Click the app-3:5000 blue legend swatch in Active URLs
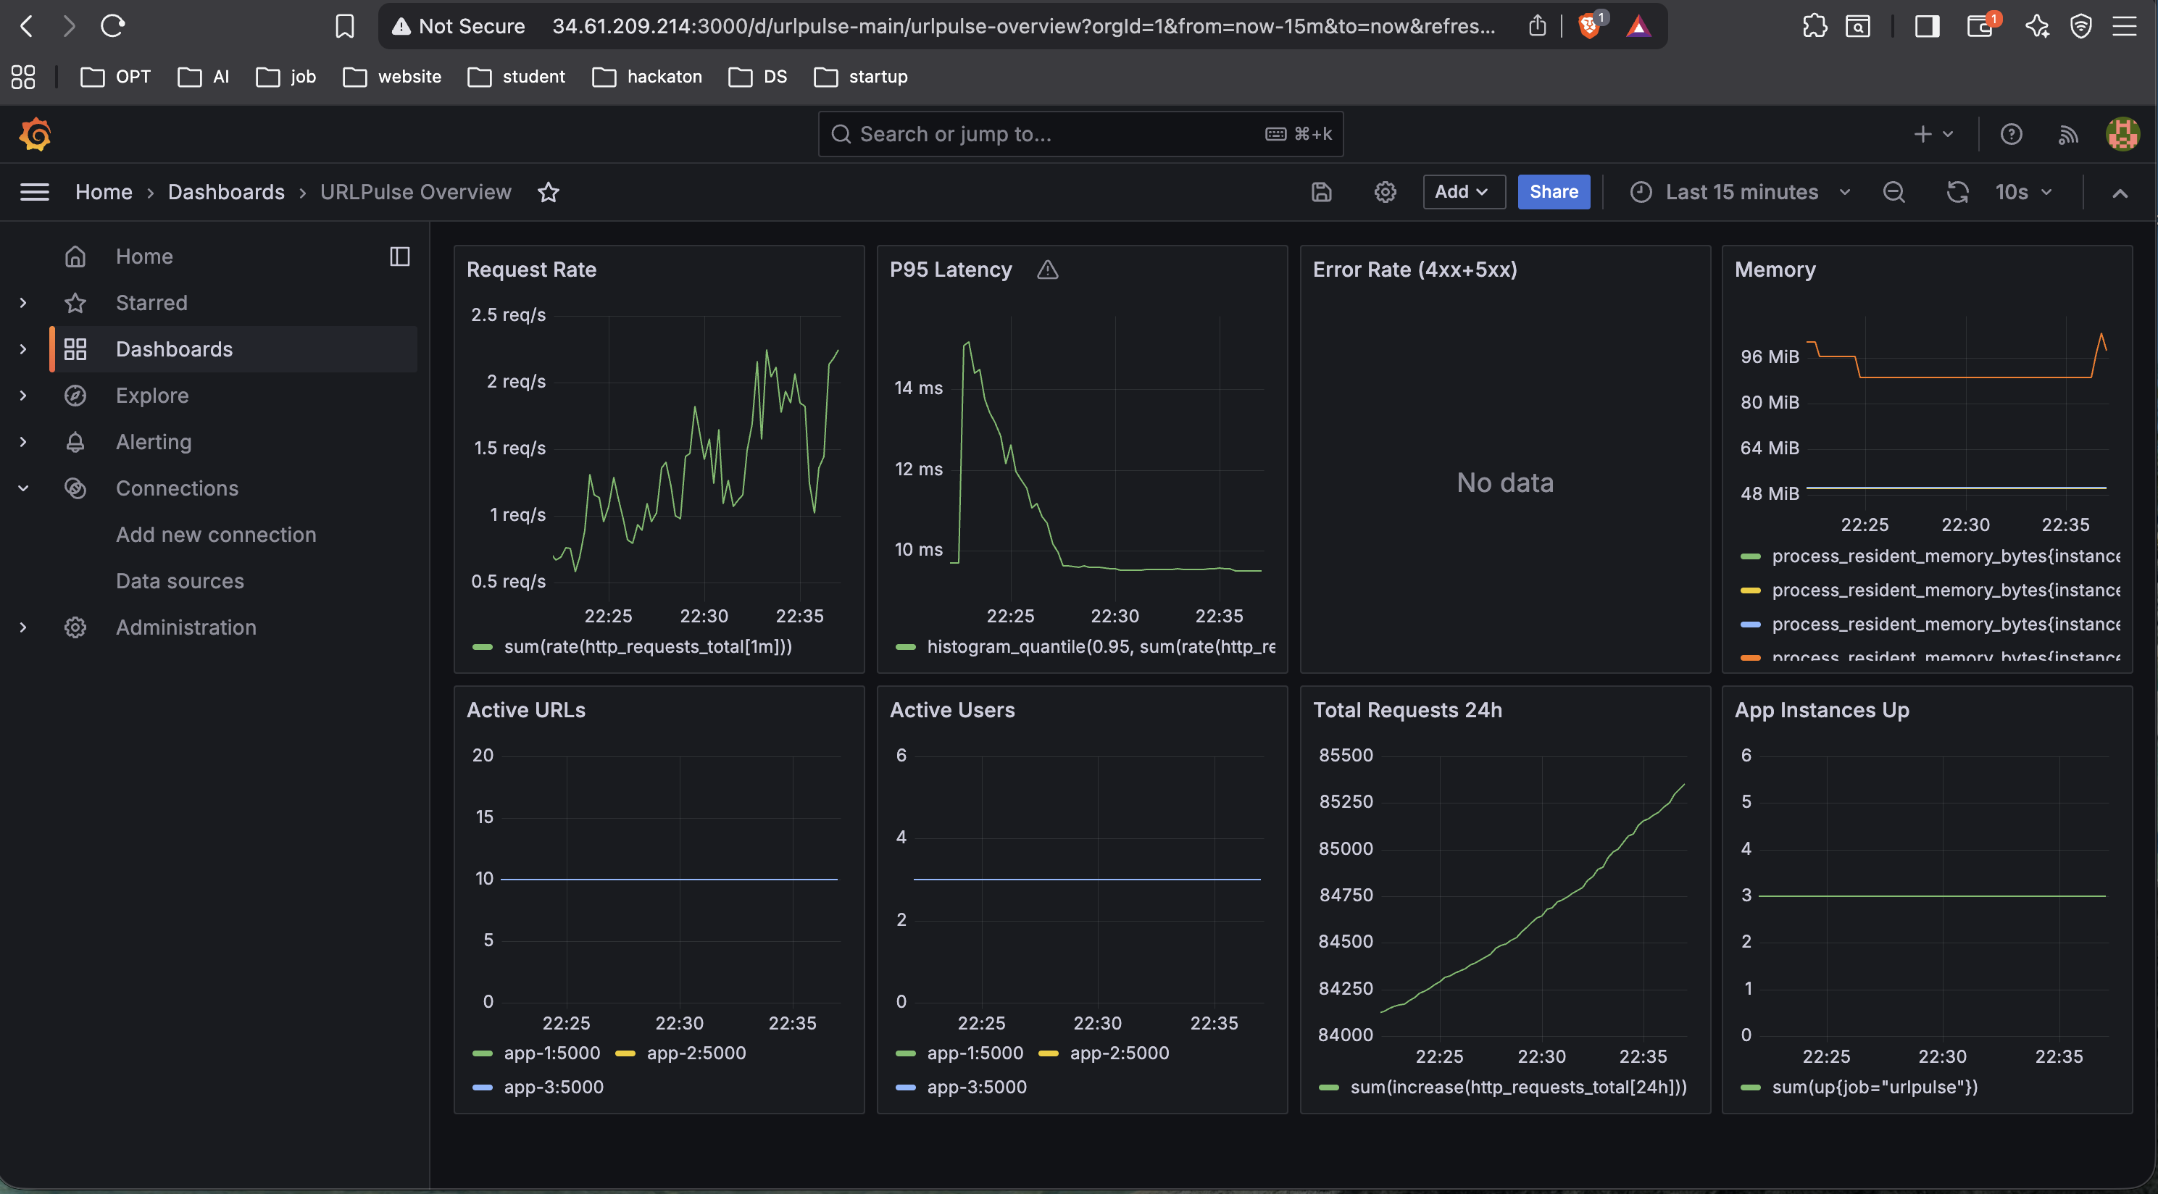Viewport: 2158px width, 1194px height. 483,1087
